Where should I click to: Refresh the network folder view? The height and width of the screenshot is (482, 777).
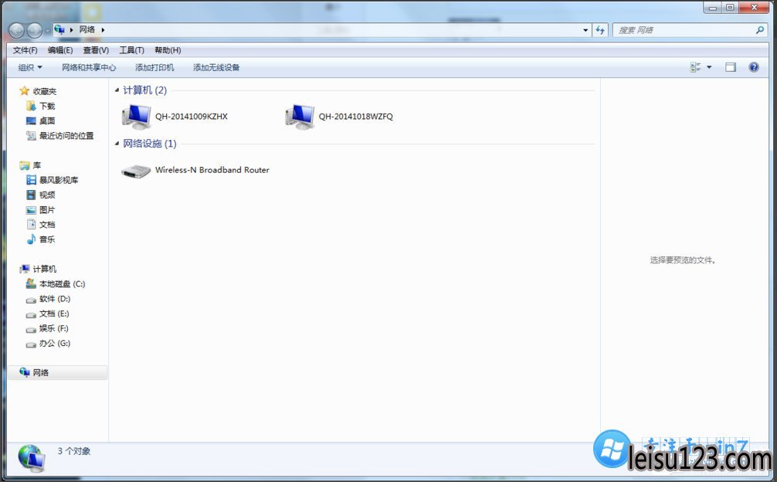600,29
